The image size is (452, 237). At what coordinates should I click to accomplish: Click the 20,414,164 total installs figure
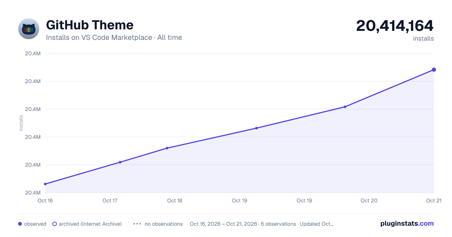pyautogui.click(x=395, y=26)
